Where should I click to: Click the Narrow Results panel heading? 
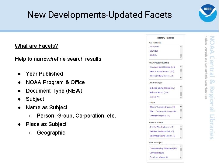165,38
